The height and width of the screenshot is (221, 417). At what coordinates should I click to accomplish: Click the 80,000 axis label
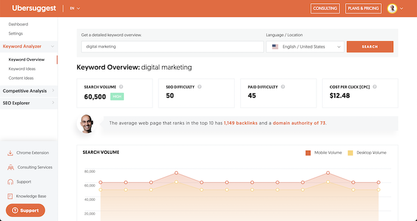(90, 172)
